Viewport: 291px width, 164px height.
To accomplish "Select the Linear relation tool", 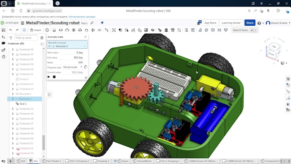I will click(x=179, y=30).
